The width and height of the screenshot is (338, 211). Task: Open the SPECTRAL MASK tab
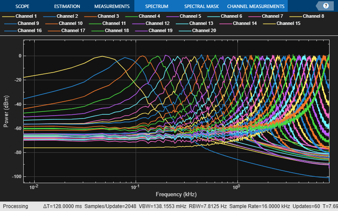click(202, 6)
